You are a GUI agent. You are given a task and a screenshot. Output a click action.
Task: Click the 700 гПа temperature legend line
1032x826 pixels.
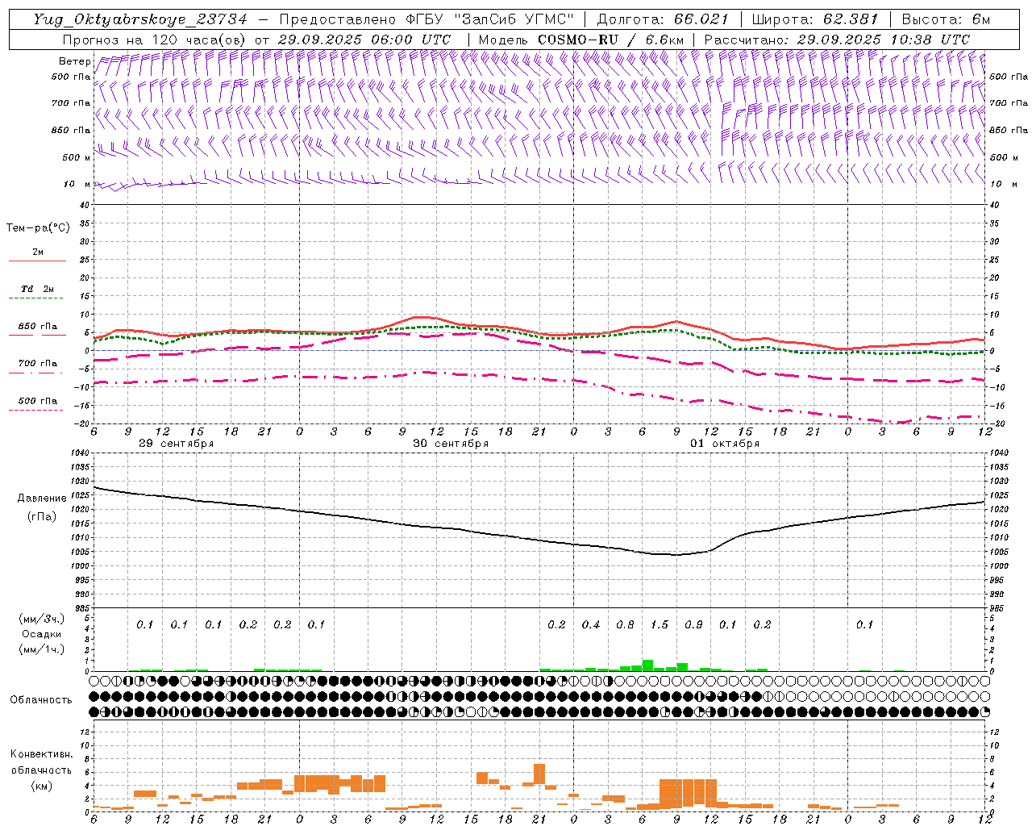37,373
